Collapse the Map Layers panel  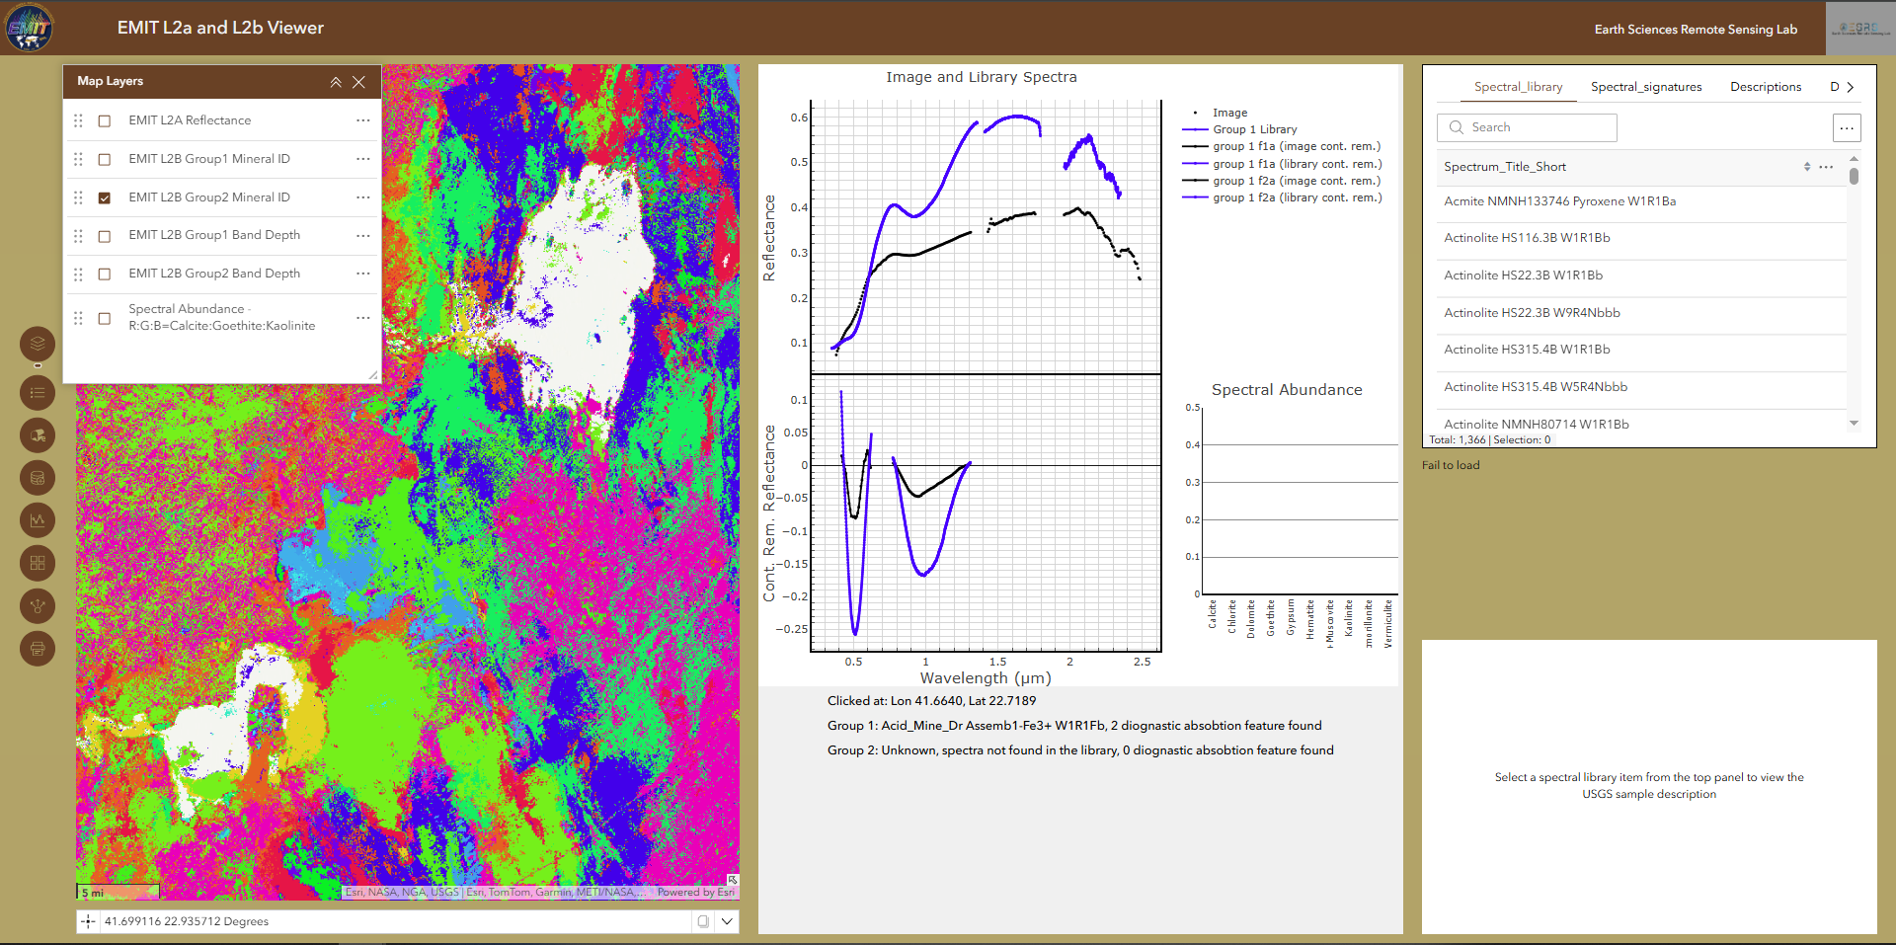336,82
